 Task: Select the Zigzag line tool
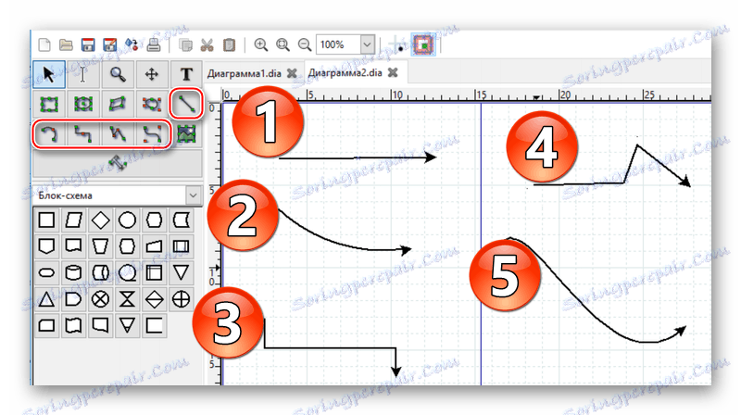82,134
